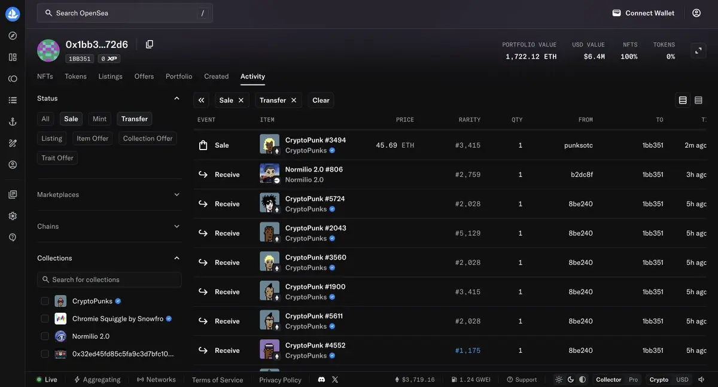Switch to the compact list view icon
This screenshot has width=718, height=387.
click(698, 100)
